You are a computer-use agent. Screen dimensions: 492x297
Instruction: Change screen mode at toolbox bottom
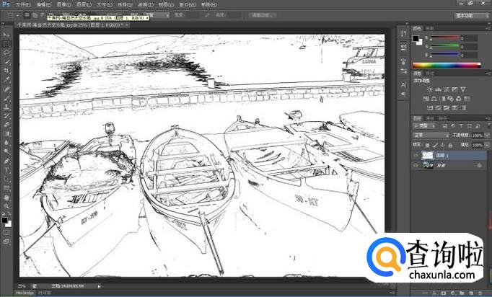click(6, 241)
